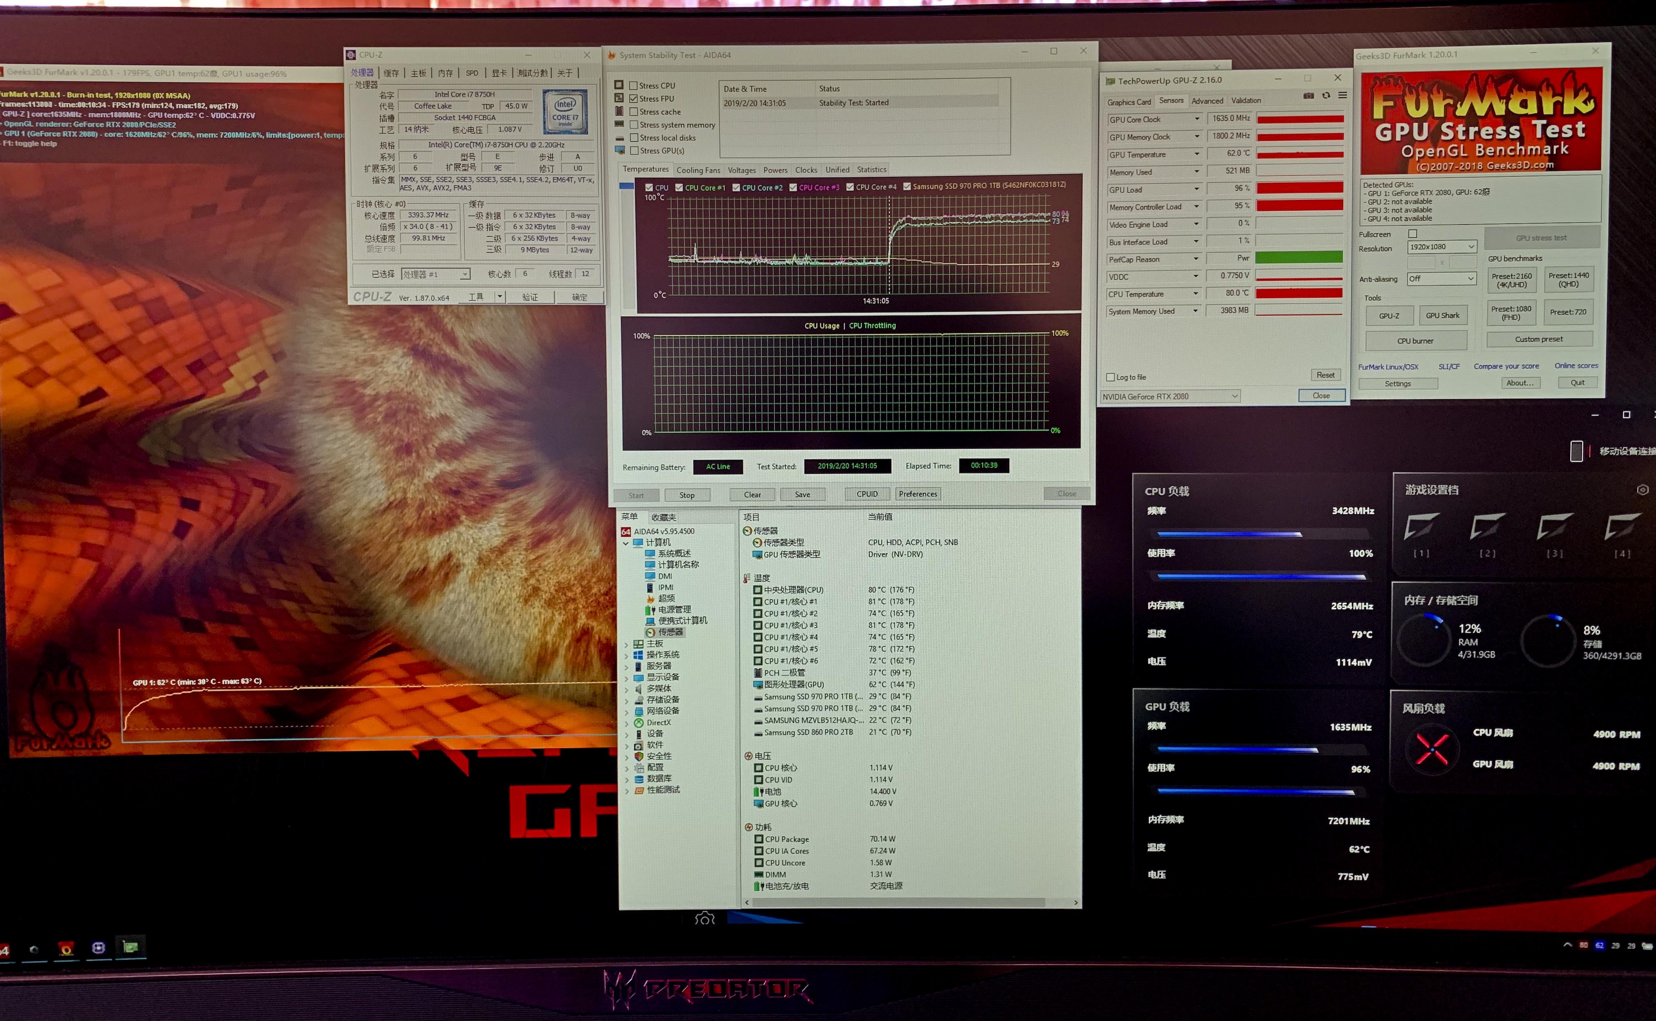Select 系统概述 item in AIDA64 tree
The width and height of the screenshot is (1656, 1021).
point(668,553)
